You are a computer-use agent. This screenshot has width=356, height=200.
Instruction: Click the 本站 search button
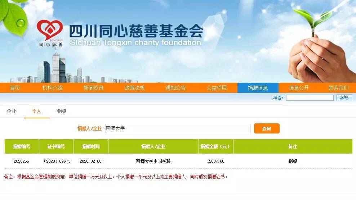click(344, 97)
